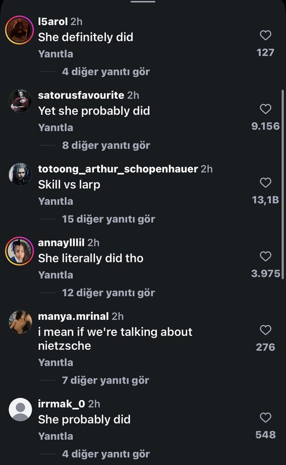This screenshot has height=465, width=286.
Task: Like l5arol's "She definitely did" comment
Action: [x=265, y=36]
